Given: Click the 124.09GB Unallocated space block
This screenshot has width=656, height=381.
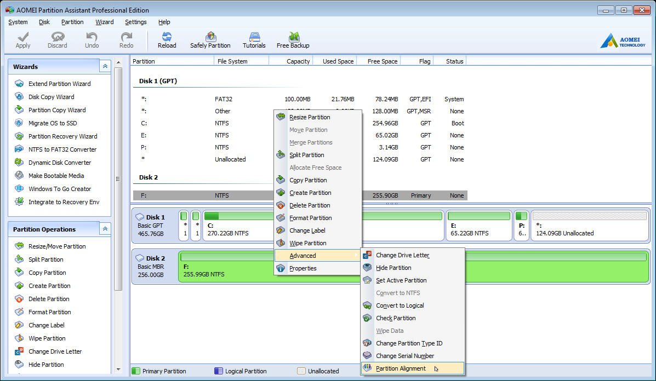Looking at the screenshot, I should (x=589, y=226).
